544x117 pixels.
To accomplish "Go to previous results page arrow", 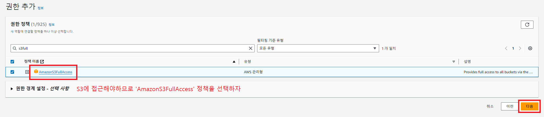I will (x=506, y=48).
